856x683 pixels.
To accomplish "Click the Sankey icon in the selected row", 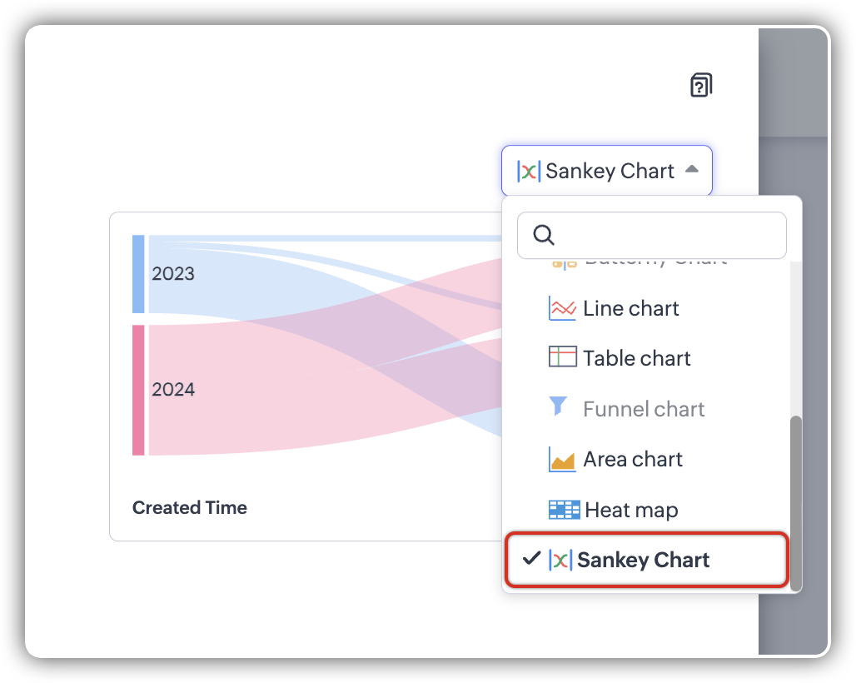I will click(560, 561).
